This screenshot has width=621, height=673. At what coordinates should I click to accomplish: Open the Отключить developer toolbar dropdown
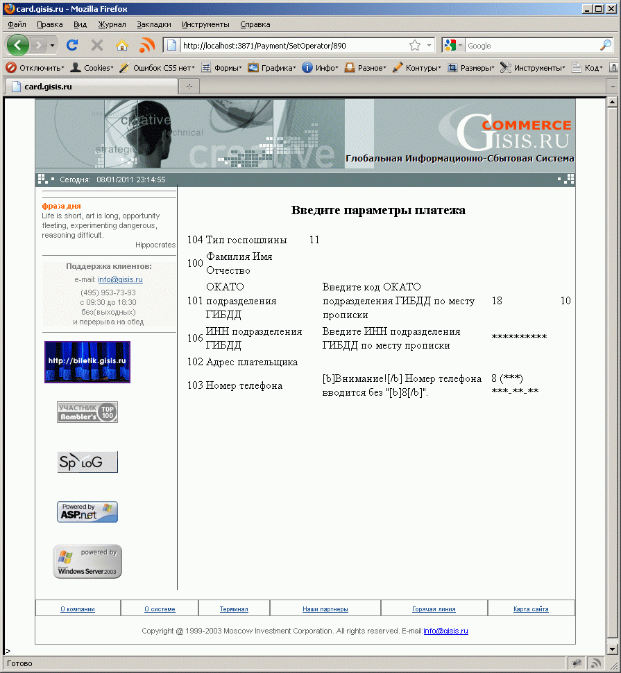click(x=35, y=68)
